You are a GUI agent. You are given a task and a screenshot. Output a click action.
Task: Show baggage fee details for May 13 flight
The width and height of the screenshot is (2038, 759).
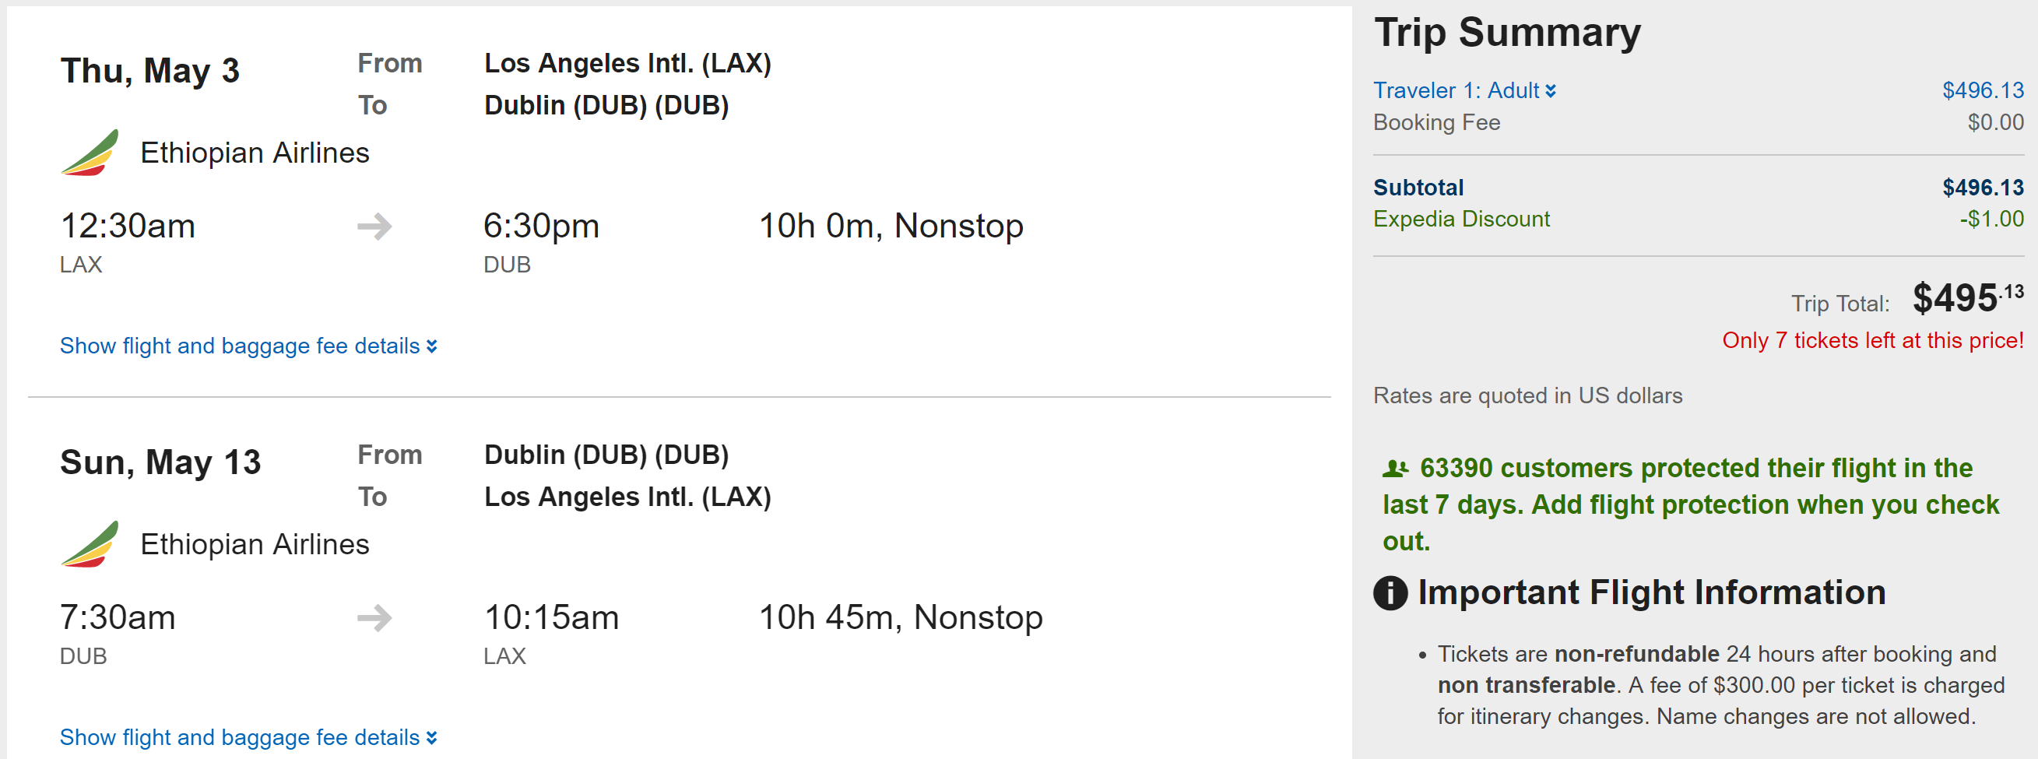click(x=248, y=738)
